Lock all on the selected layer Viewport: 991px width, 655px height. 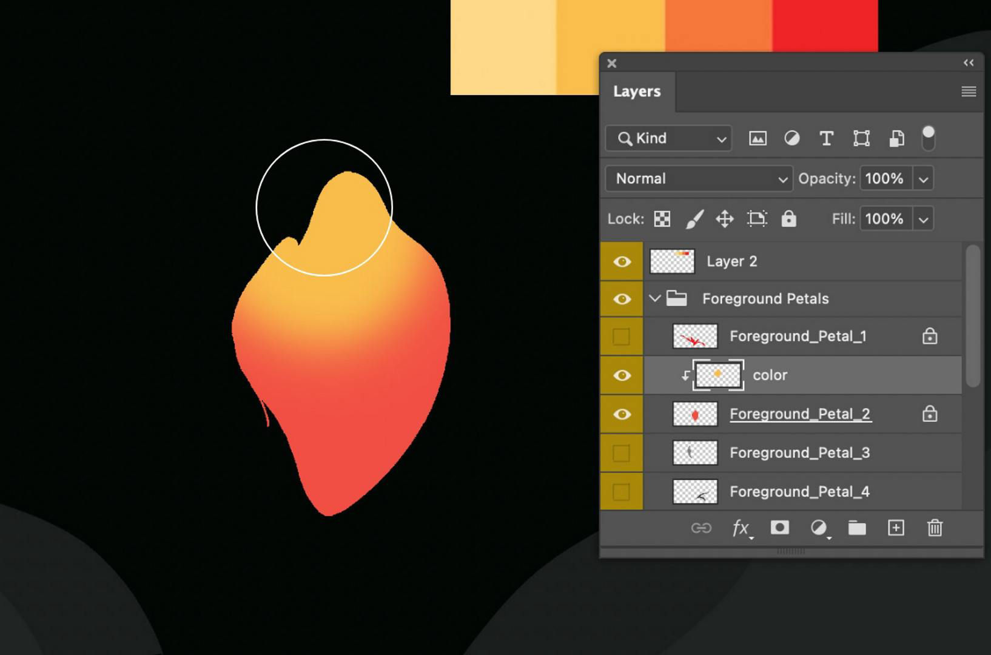[x=788, y=219]
